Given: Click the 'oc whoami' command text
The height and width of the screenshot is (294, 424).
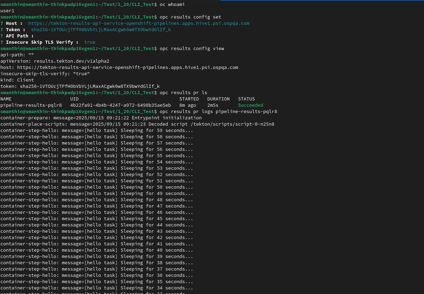Looking at the screenshot, I should (x=172, y=5).
